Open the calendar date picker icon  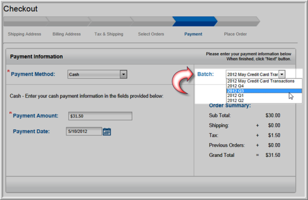pos(107,131)
